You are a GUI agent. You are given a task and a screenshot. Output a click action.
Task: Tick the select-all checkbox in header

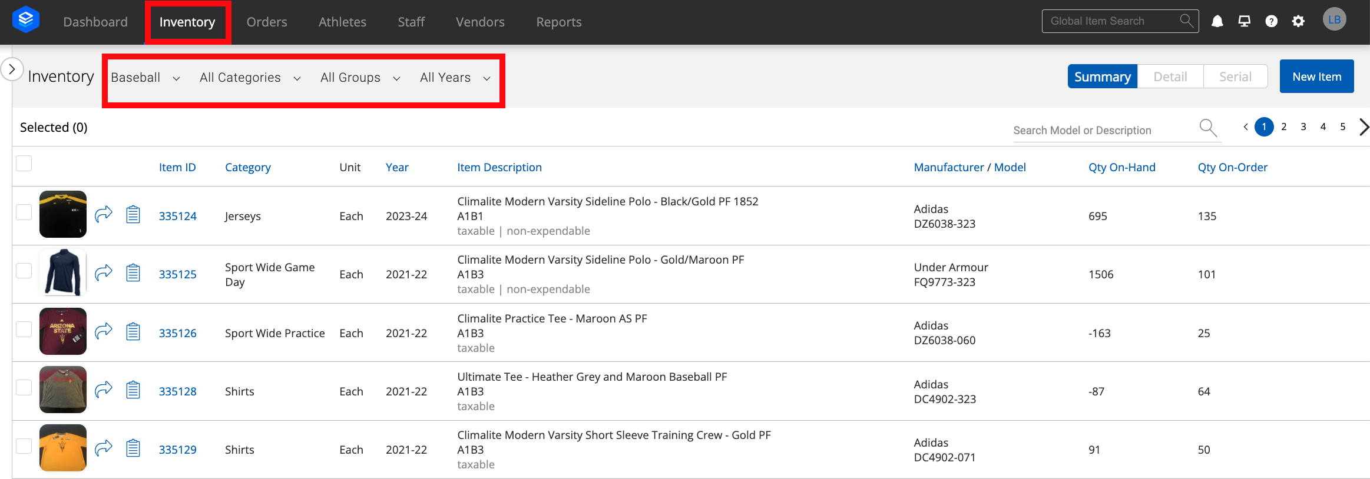24,163
